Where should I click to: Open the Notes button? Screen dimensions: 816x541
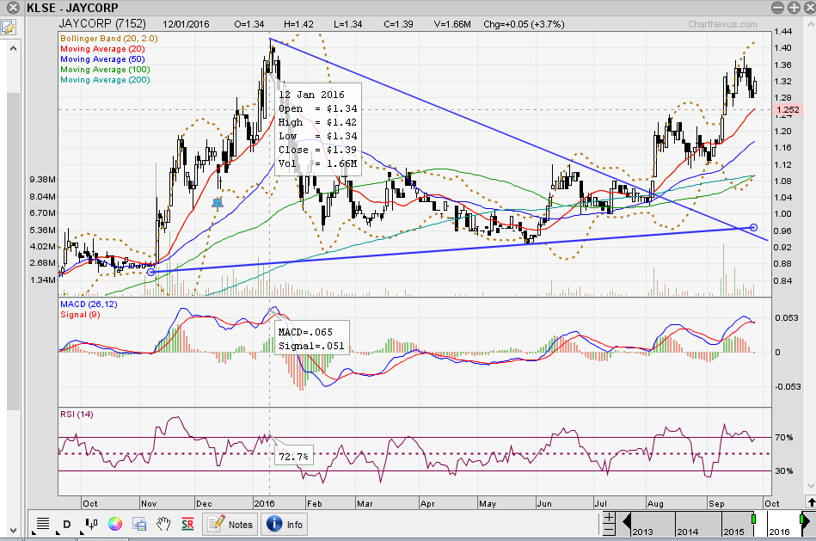point(230,525)
